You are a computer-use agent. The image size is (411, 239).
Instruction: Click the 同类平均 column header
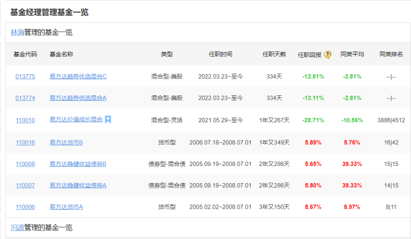tap(352, 54)
